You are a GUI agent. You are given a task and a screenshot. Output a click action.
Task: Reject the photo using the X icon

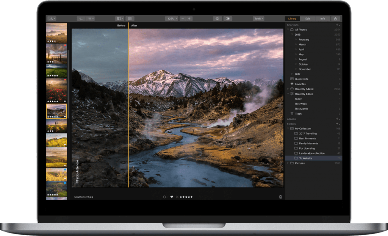coord(177,197)
